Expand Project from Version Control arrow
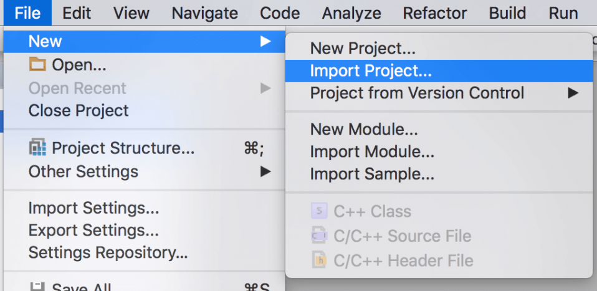 click(x=573, y=93)
